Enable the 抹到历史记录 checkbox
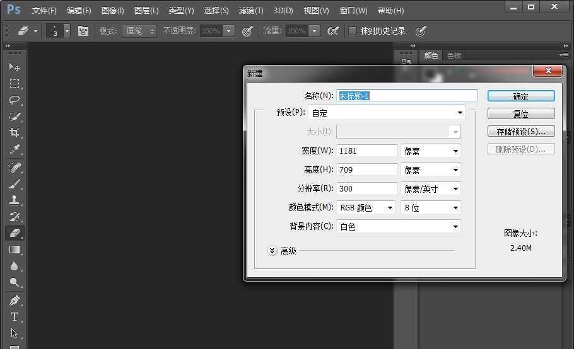 [353, 31]
